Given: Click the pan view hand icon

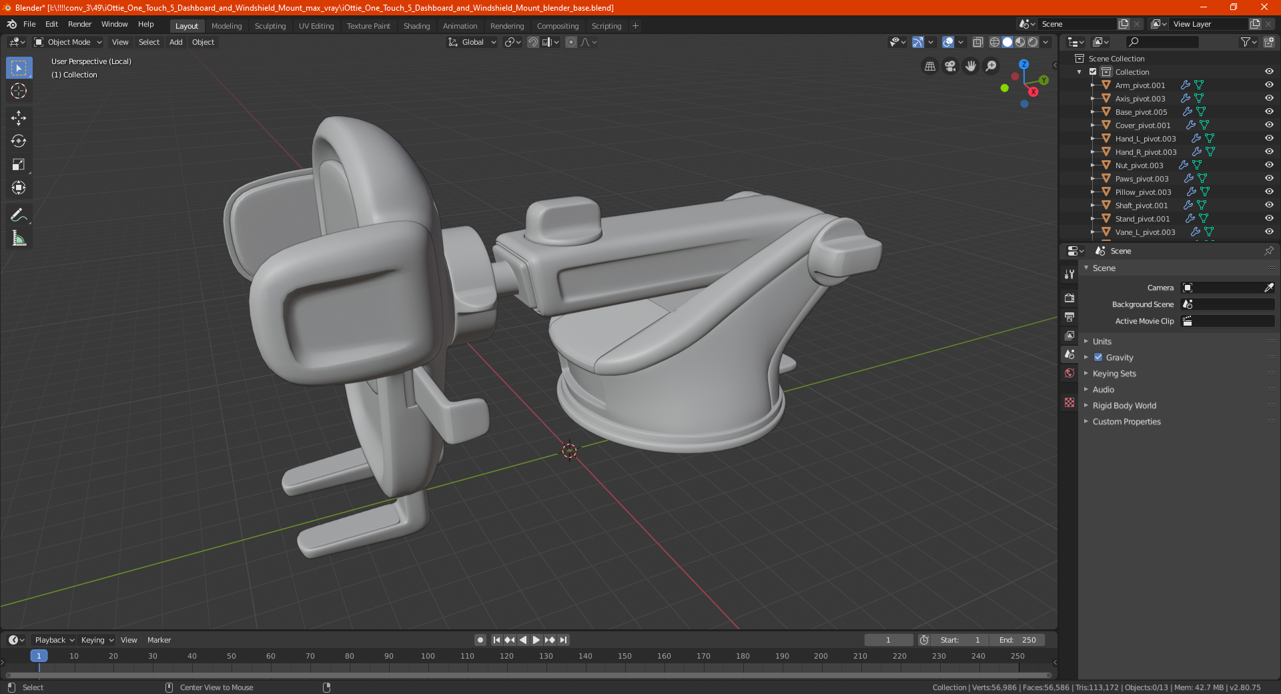Looking at the screenshot, I should click(x=971, y=66).
